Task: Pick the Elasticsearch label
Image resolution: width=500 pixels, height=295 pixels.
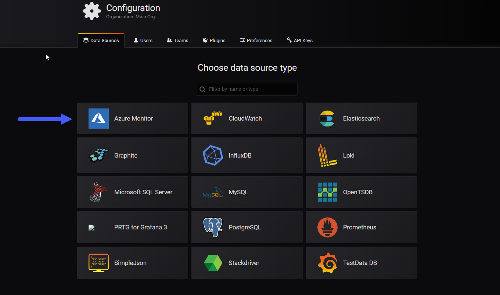Action: pyautogui.click(x=361, y=118)
